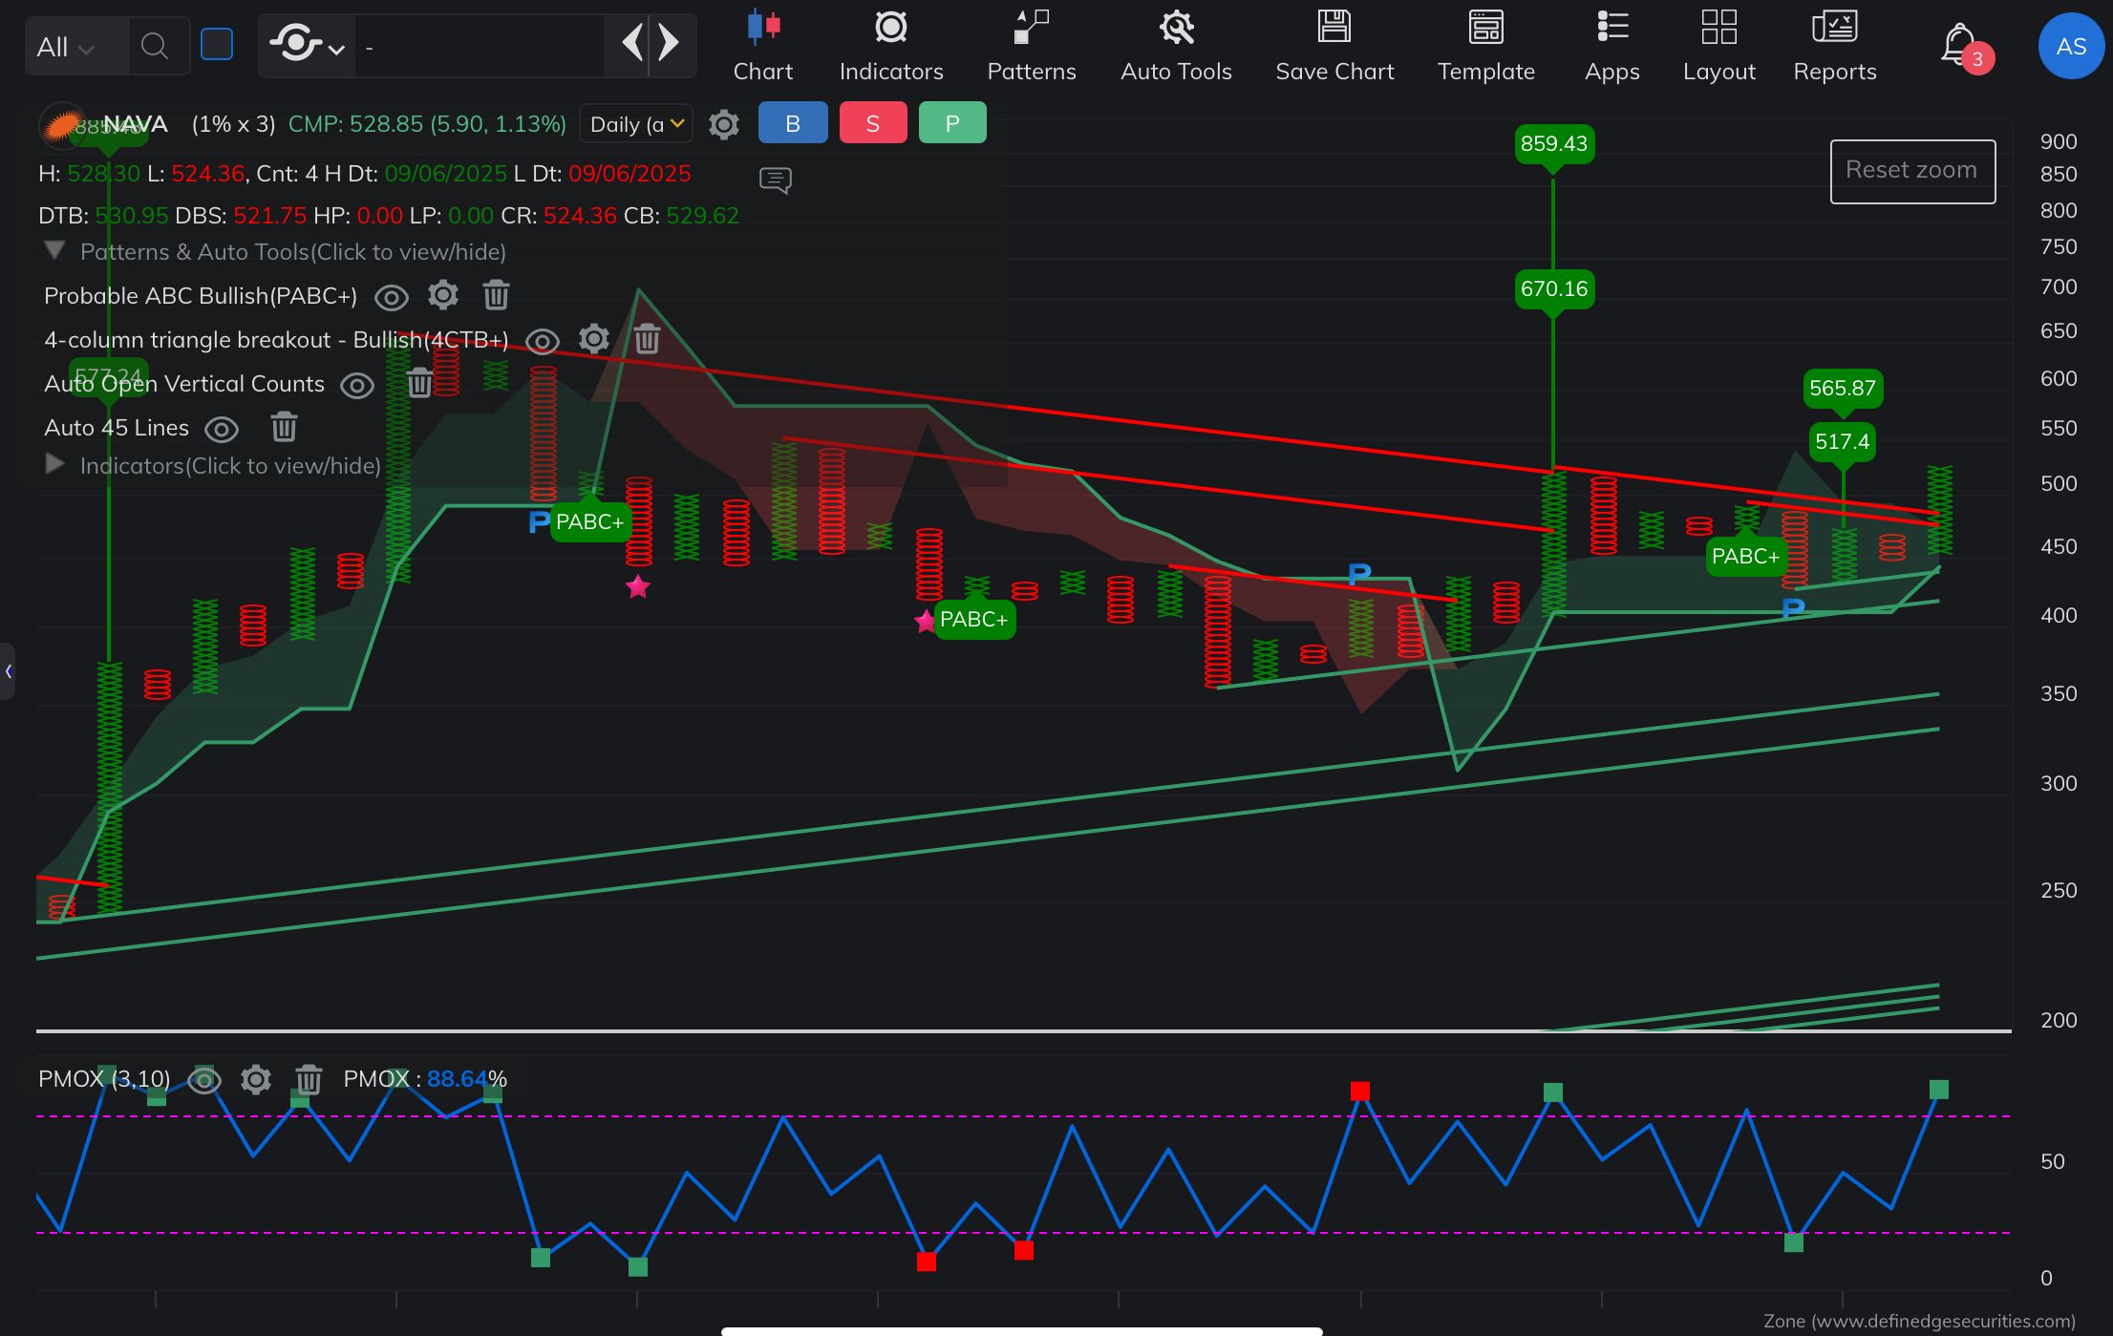Open the All segment dropdown
The image size is (2113, 1336).
(x=65, y=46)
